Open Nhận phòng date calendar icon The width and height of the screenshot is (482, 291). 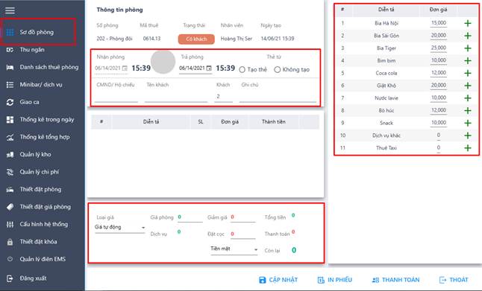tap(125, 68)
